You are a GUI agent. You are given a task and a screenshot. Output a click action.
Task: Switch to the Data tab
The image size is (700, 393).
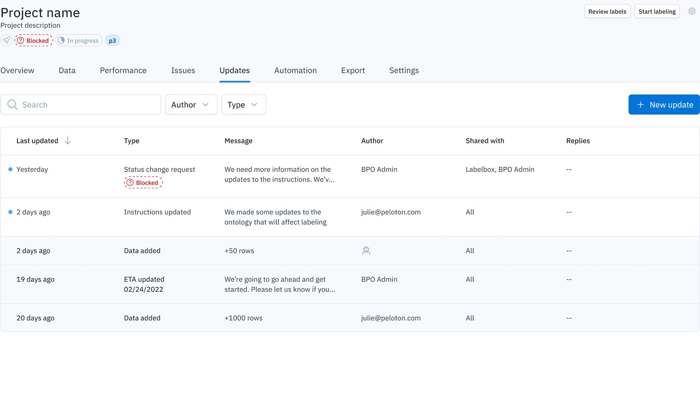click(67, 71)
